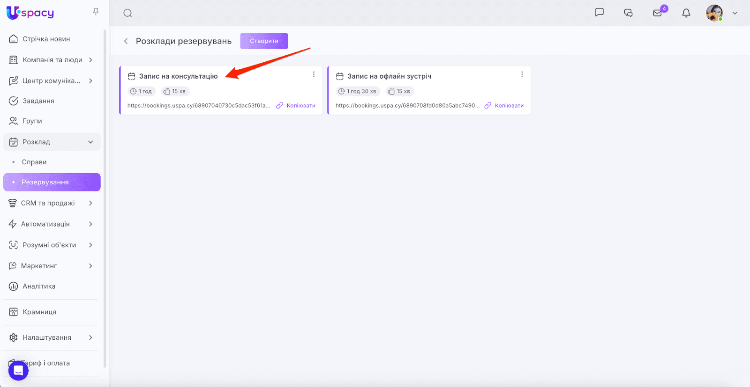
Task: Click the Uspacy logo
Action: pos(30,13)
